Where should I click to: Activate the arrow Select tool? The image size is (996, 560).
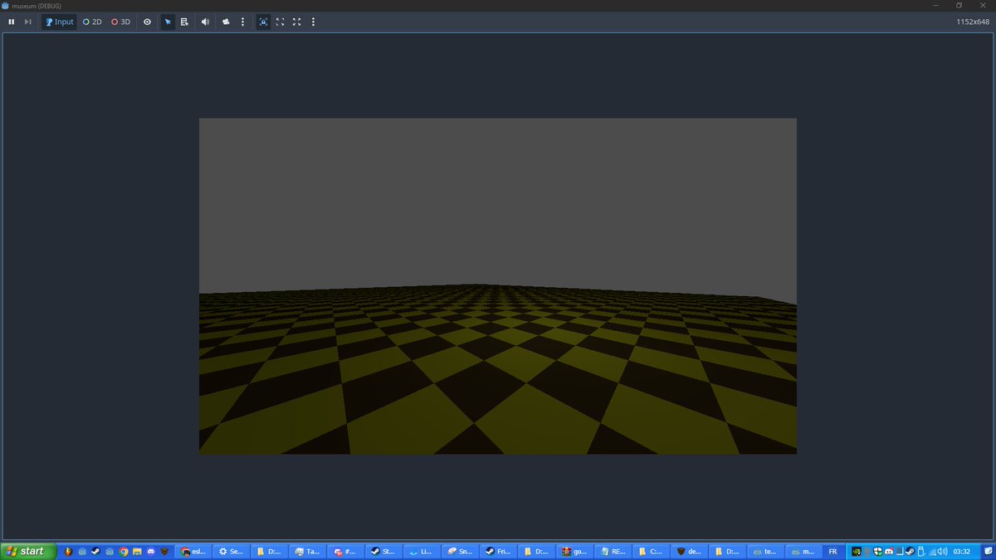tap(168, 22)
